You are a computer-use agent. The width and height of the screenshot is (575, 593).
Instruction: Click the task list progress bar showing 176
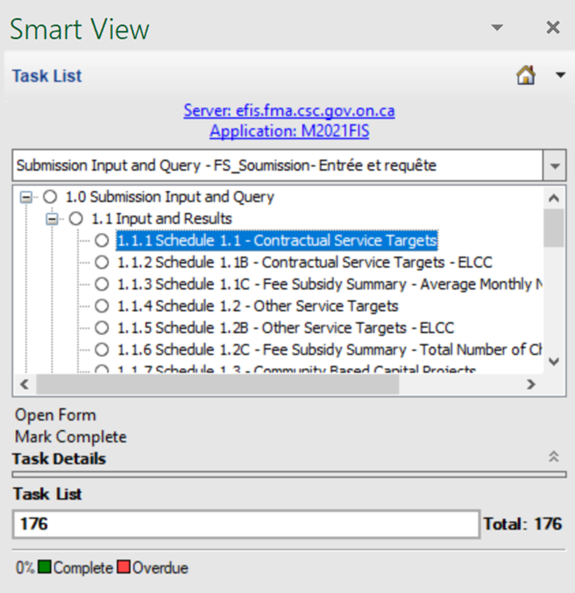pos(245,524)
